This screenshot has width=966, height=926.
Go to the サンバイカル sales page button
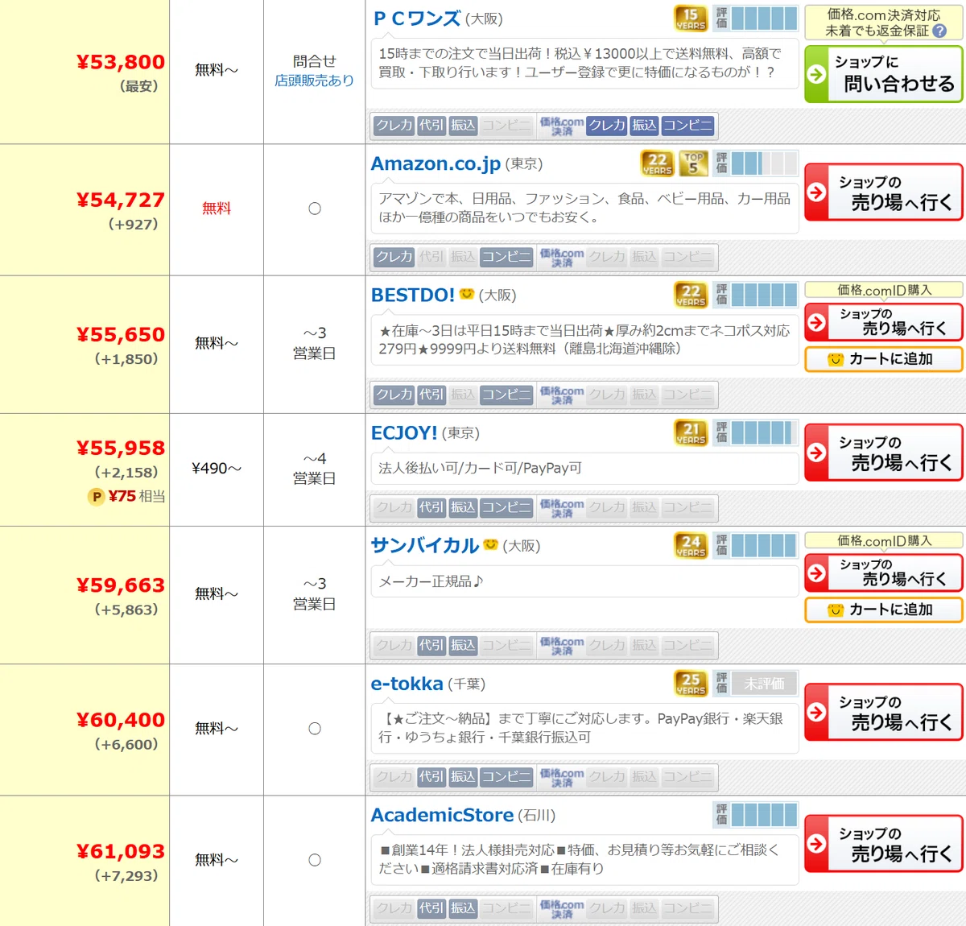884,573
